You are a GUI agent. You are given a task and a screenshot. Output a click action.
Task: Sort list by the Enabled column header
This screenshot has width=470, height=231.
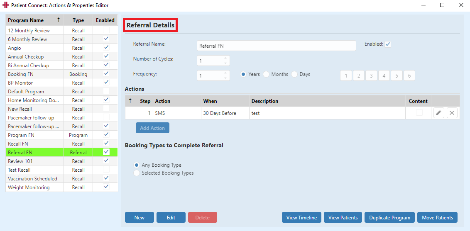click(x=105, y=20)
